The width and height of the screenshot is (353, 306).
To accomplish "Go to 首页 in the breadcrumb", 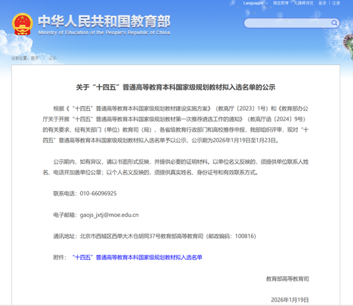I will (34, 58).
